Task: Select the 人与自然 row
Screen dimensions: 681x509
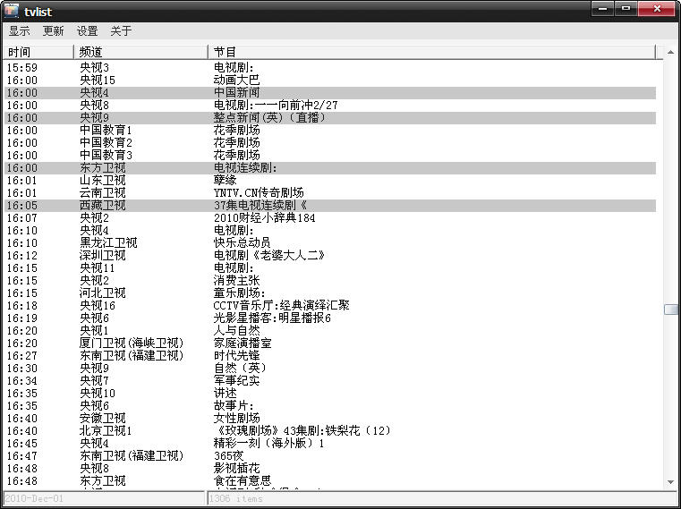Action: tap(330, 331)
